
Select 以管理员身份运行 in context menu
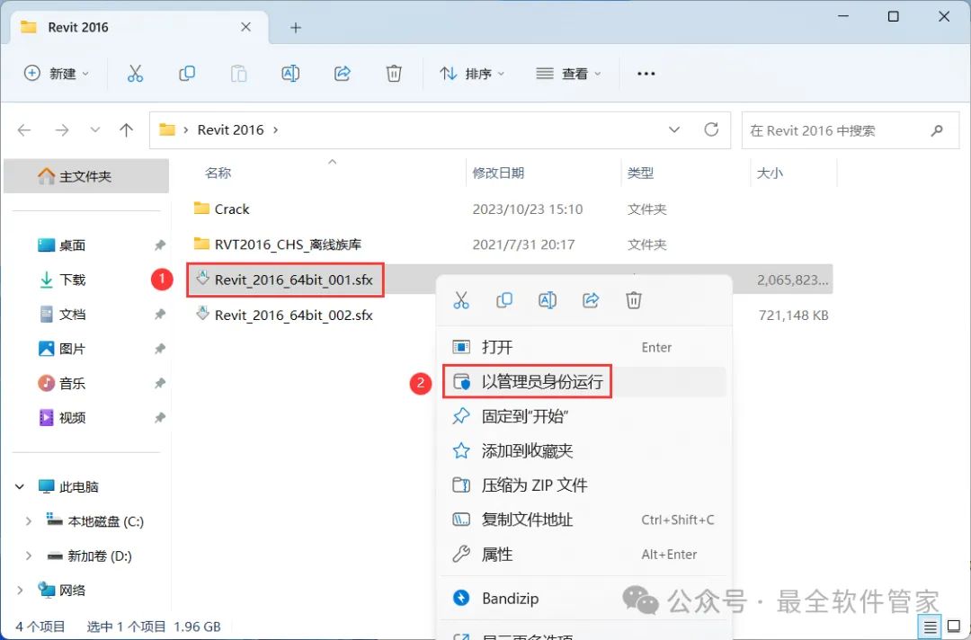pos(583,382)
